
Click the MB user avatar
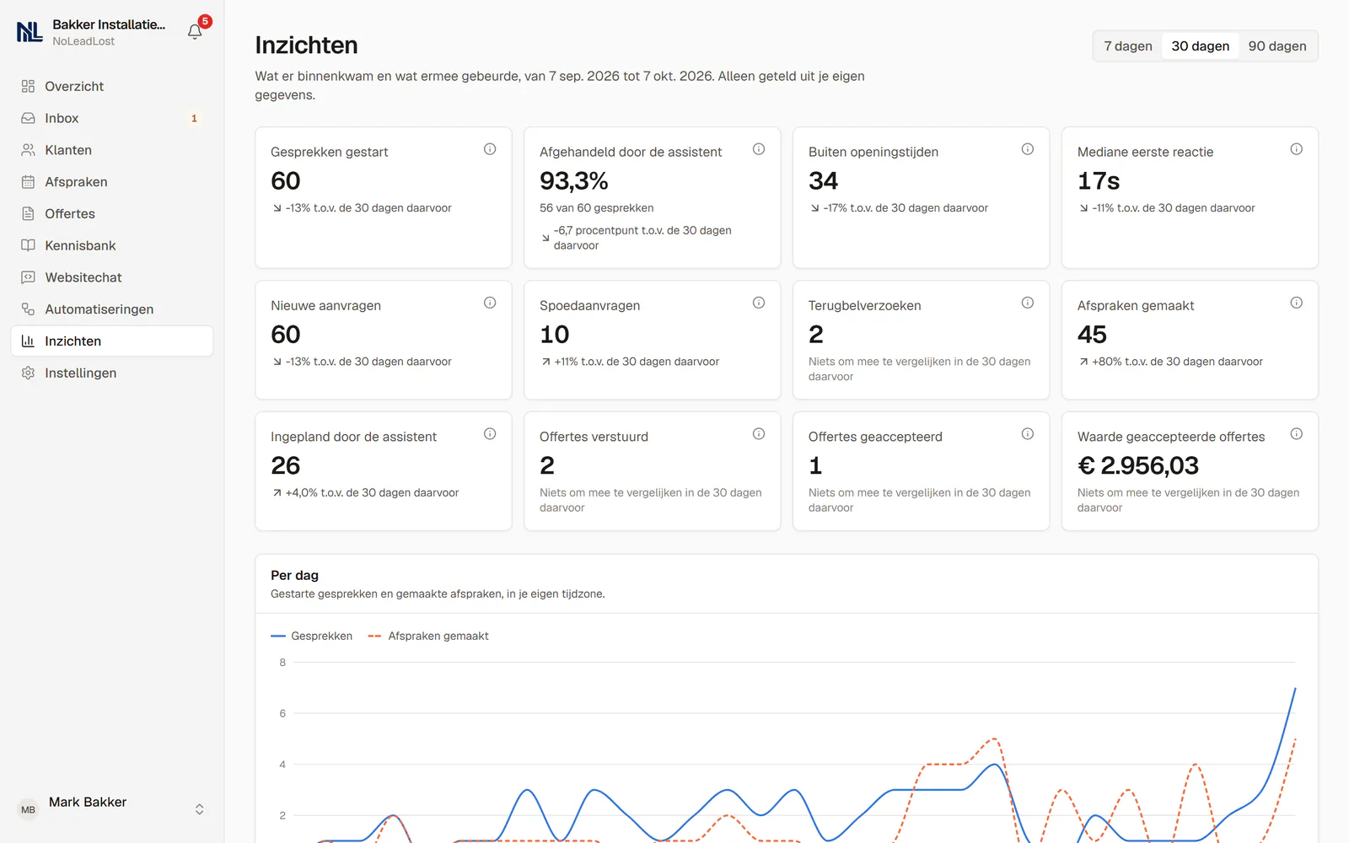coord(28,809)
